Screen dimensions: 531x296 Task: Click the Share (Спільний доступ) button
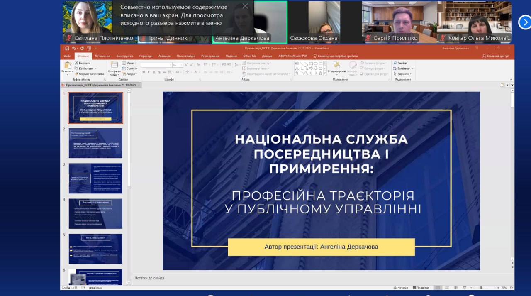tap(496, 56)
